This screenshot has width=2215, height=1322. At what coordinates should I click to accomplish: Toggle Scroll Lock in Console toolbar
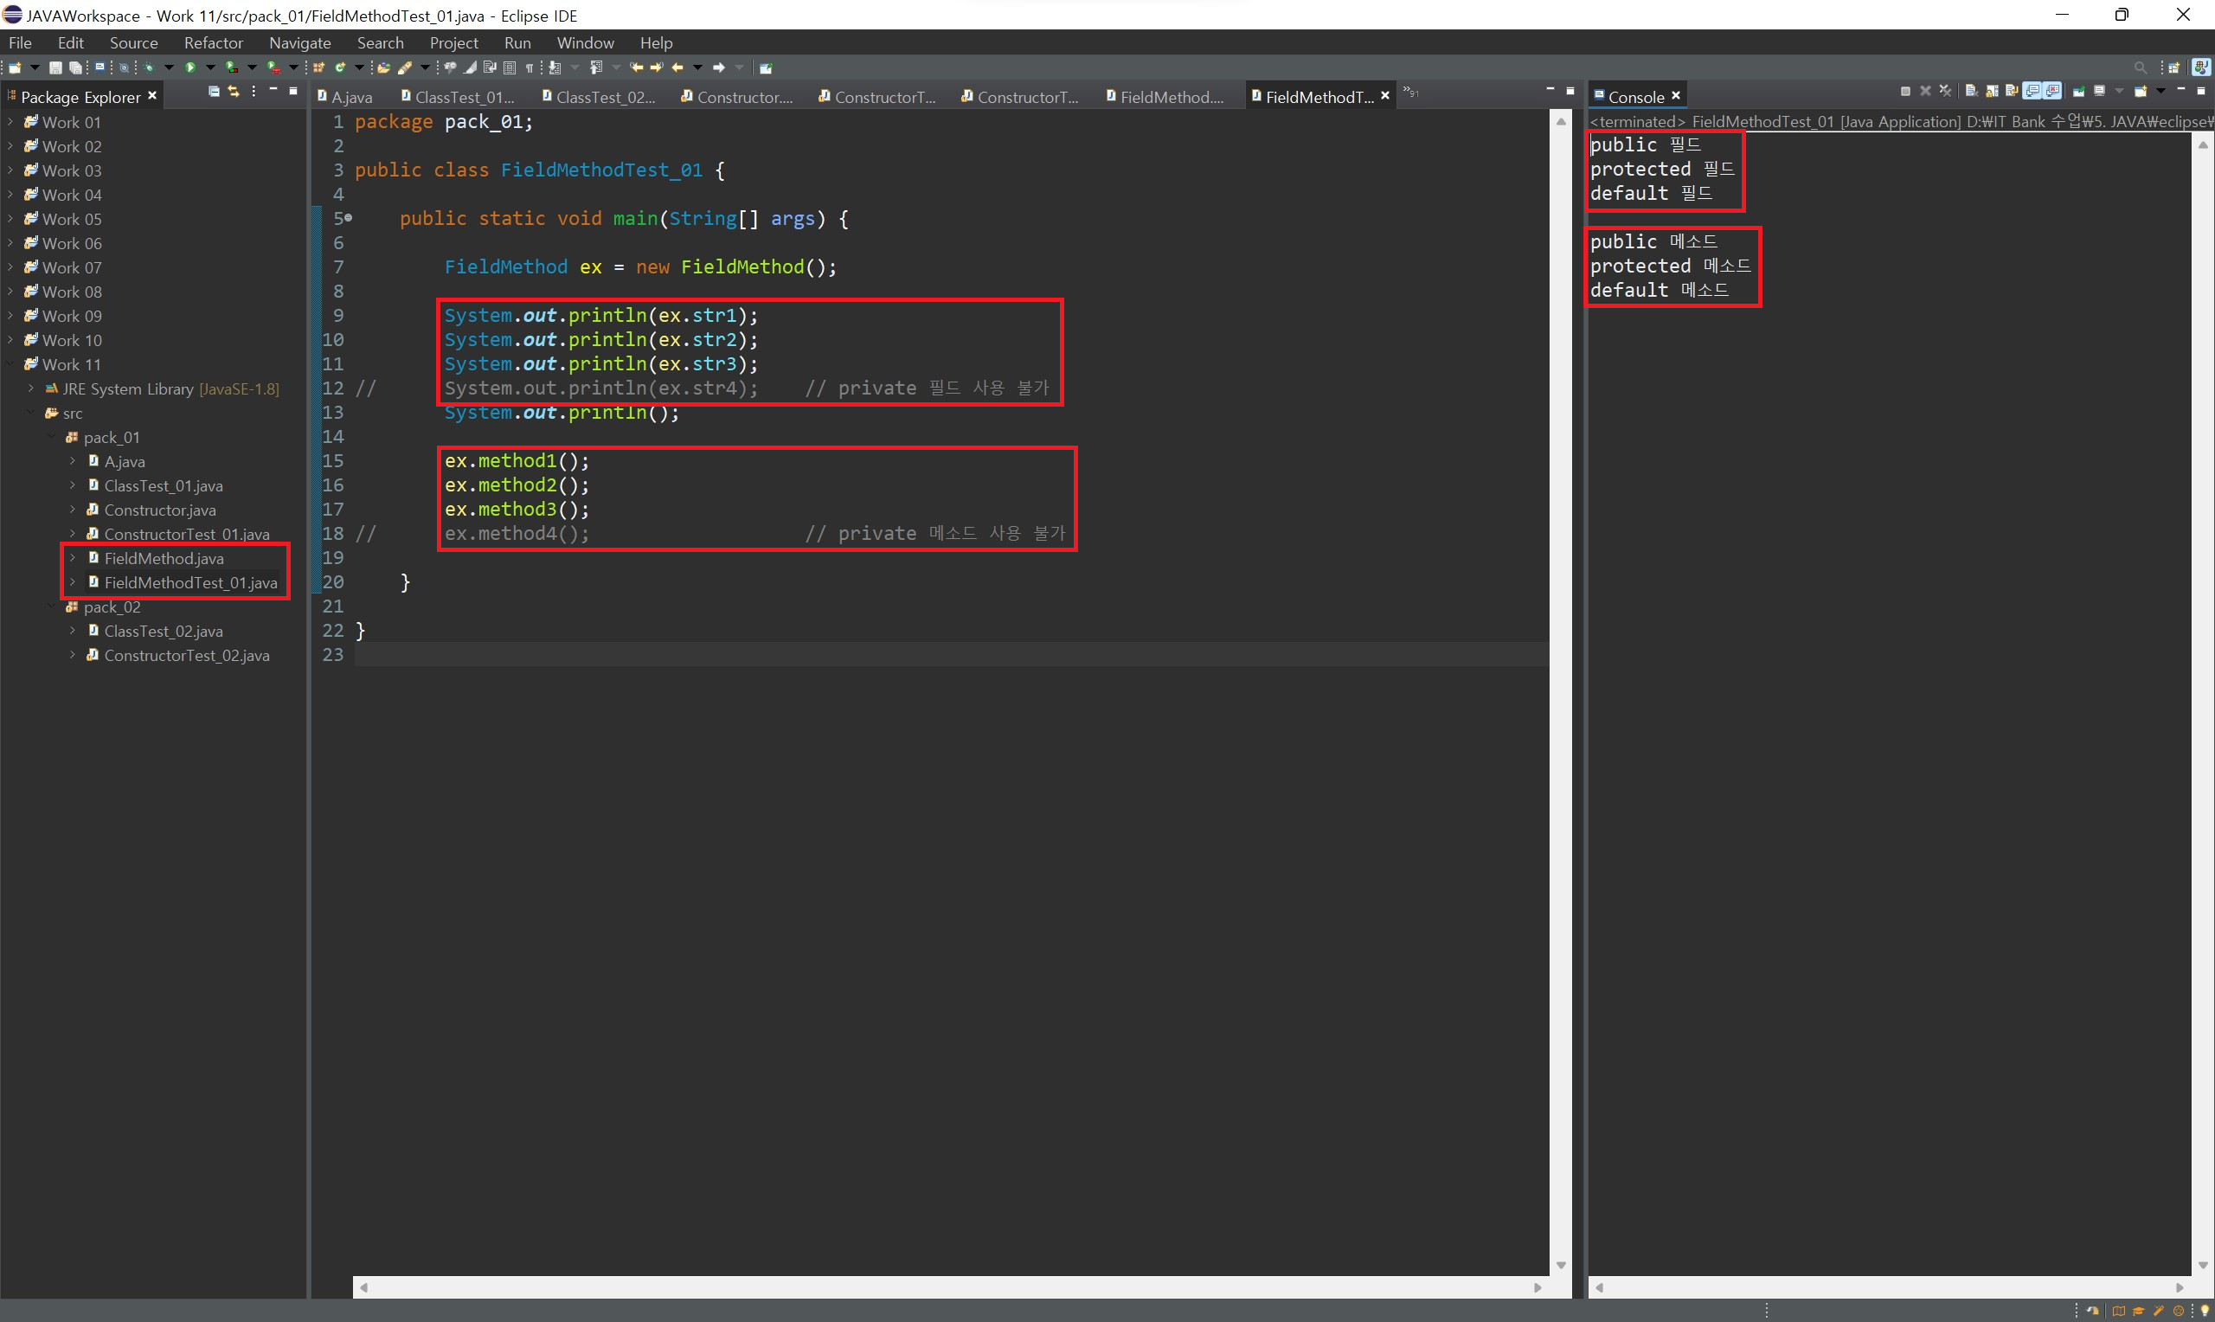pyautogui.click(x=1993, y=91)
